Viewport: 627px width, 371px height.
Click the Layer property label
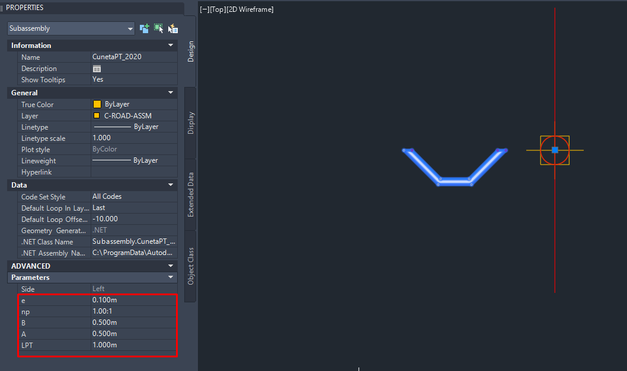(30, 116)
